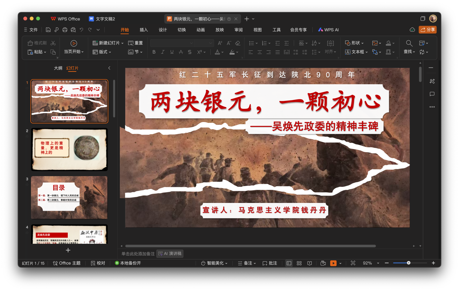Click the AI 演讲稿 button

coord(170,254)
